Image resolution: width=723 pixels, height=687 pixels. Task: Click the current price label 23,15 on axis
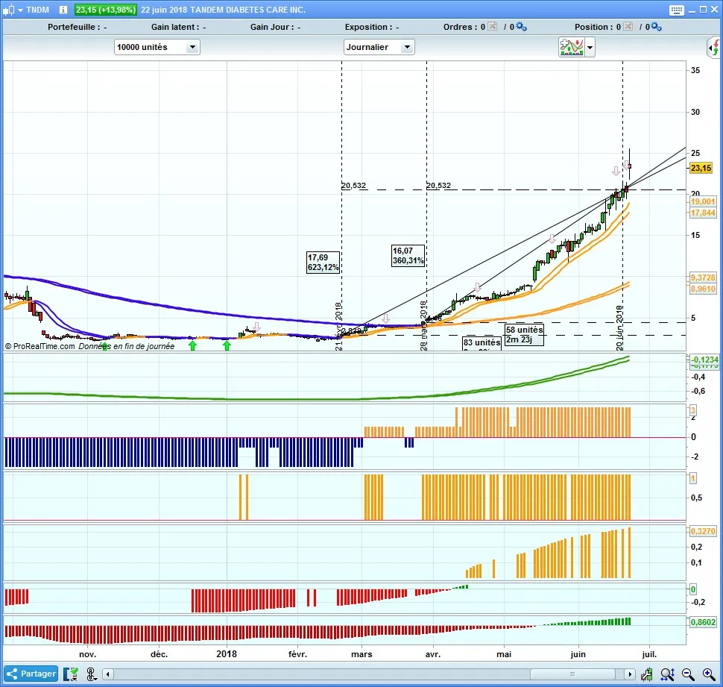pos(701,169)
